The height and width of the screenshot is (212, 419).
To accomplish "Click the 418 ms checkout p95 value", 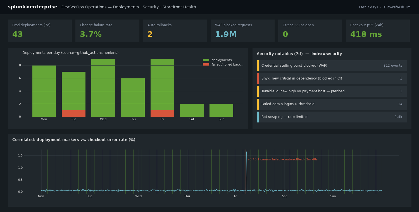I will (x=366, y=34).
